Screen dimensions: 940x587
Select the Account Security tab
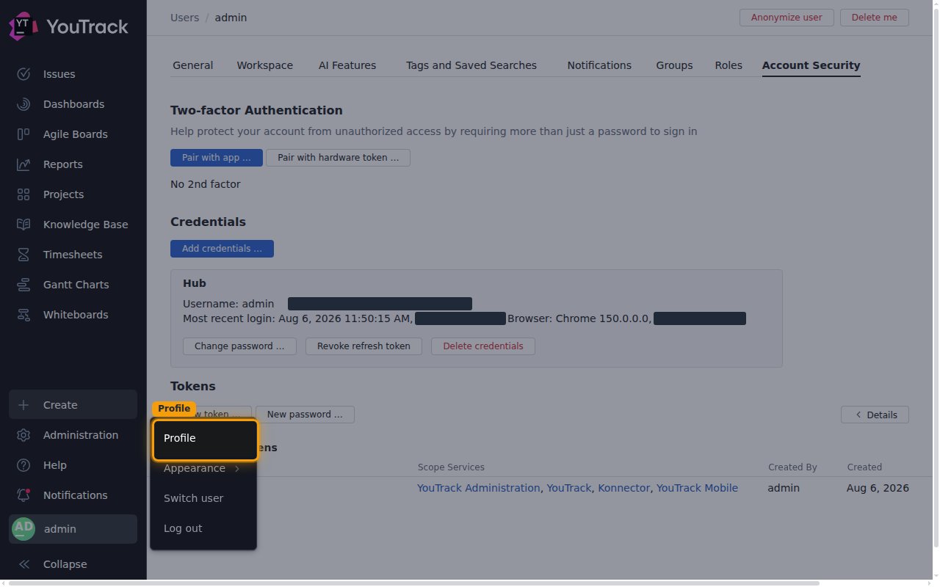coord(811,65)
